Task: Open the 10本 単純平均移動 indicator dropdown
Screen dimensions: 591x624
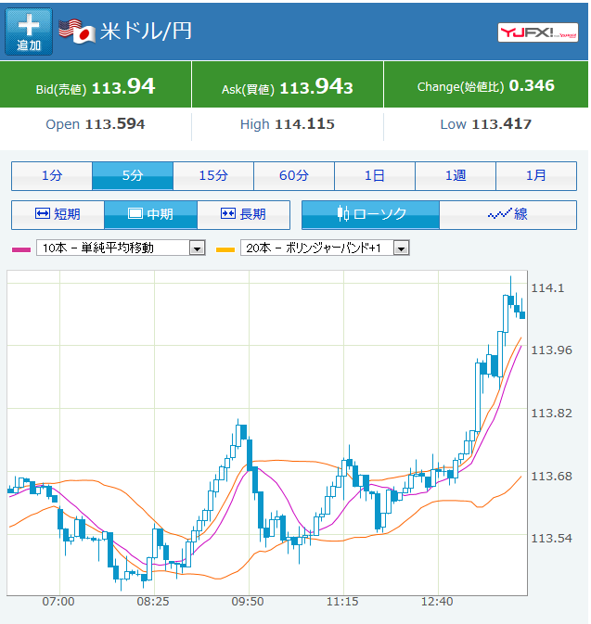Action: pyautogui.click(x=121, y=248)
